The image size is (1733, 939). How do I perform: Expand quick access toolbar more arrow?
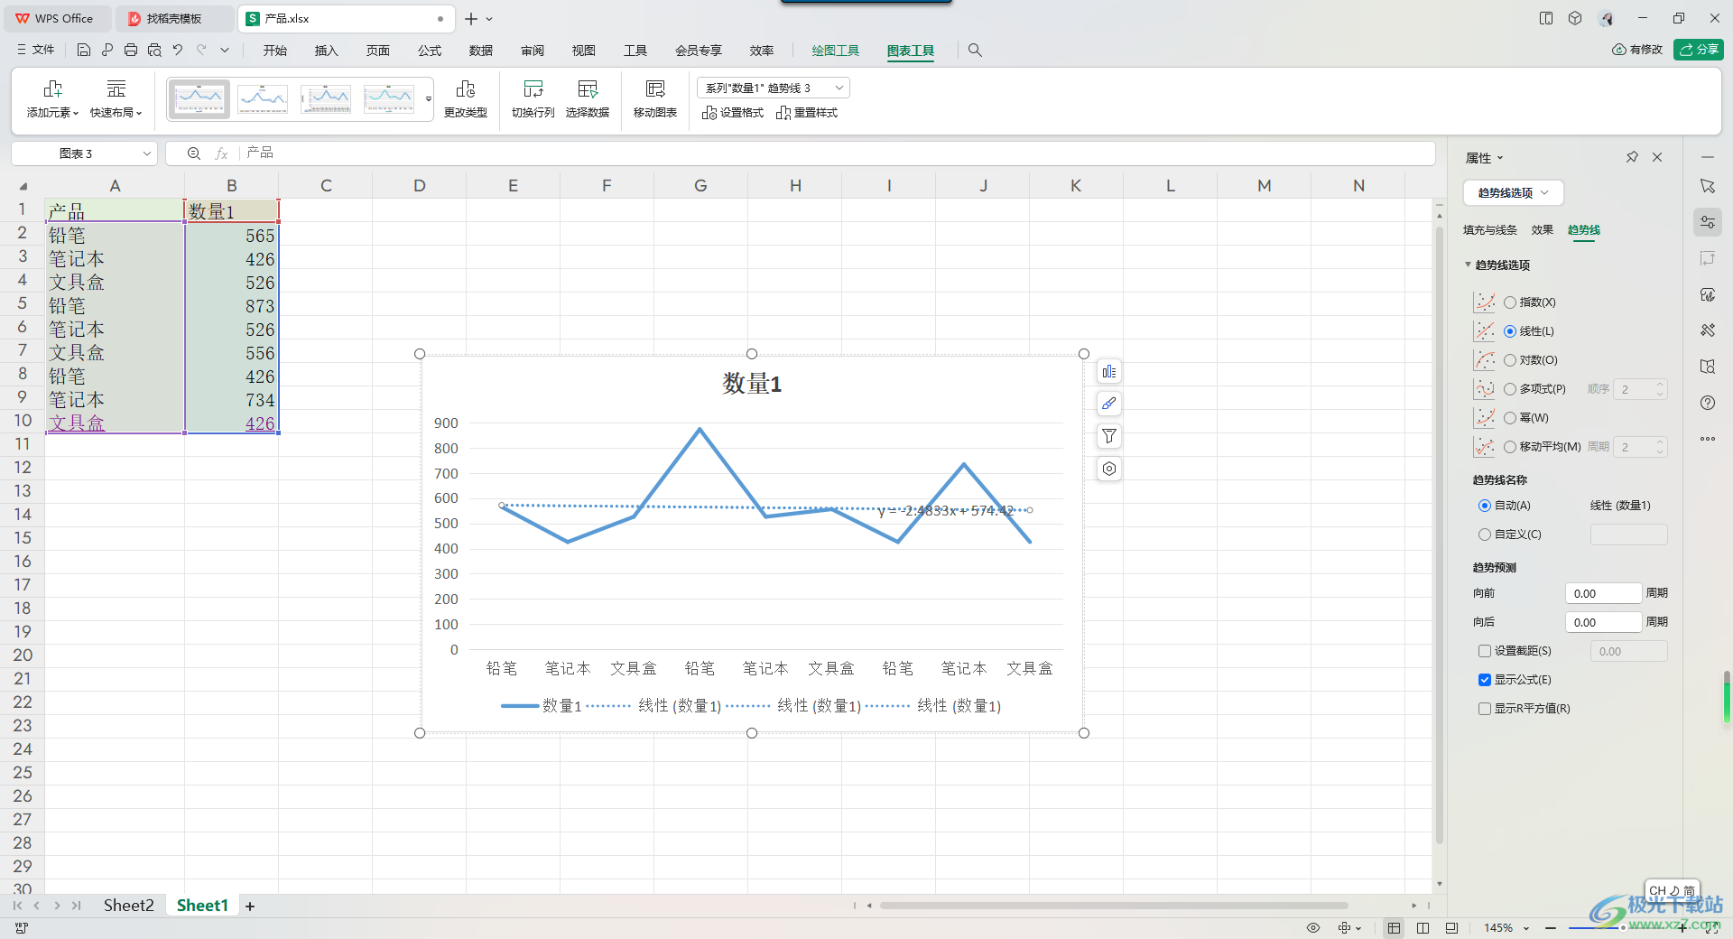coord(225,51)
